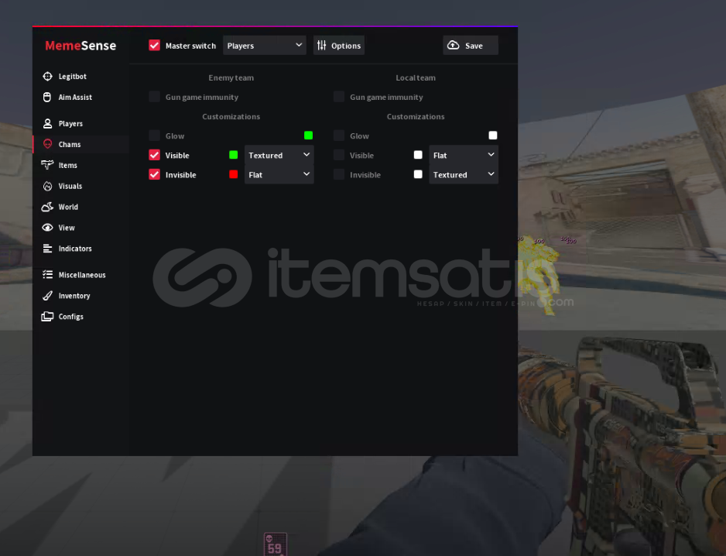This screenshot has width=726, height=556.
Task: Click the Visuals icon in sidebar
Action: [47, 187]
